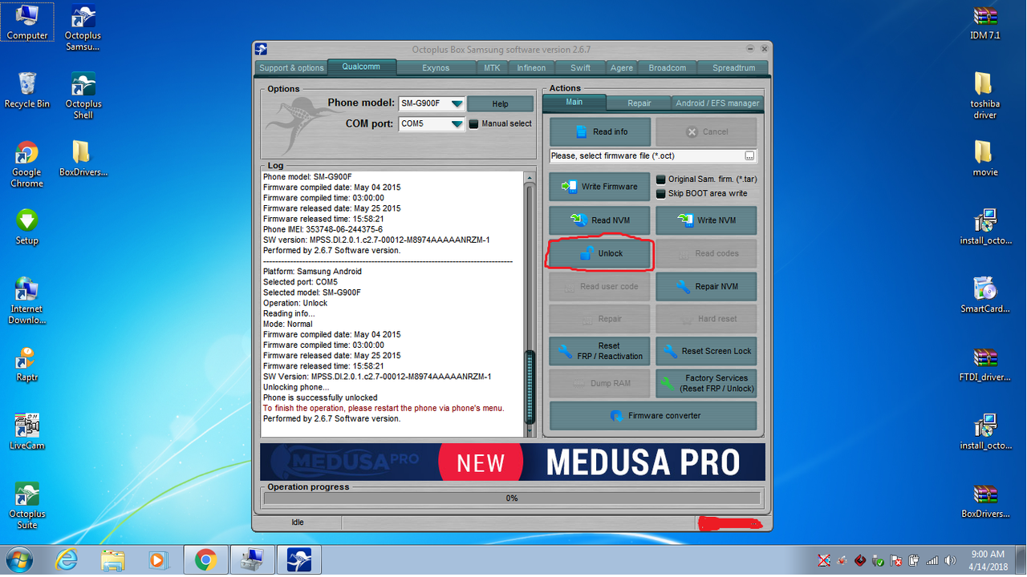Switch to Chrome on the taskbar
Viewport: 1027px width, 577px height.
[205, 559]
